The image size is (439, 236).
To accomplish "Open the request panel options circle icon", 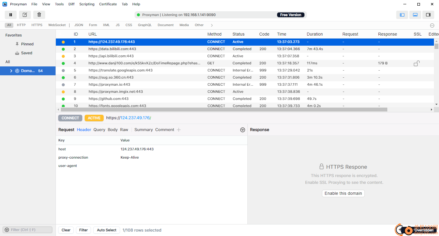I will (x=243, y=130).
